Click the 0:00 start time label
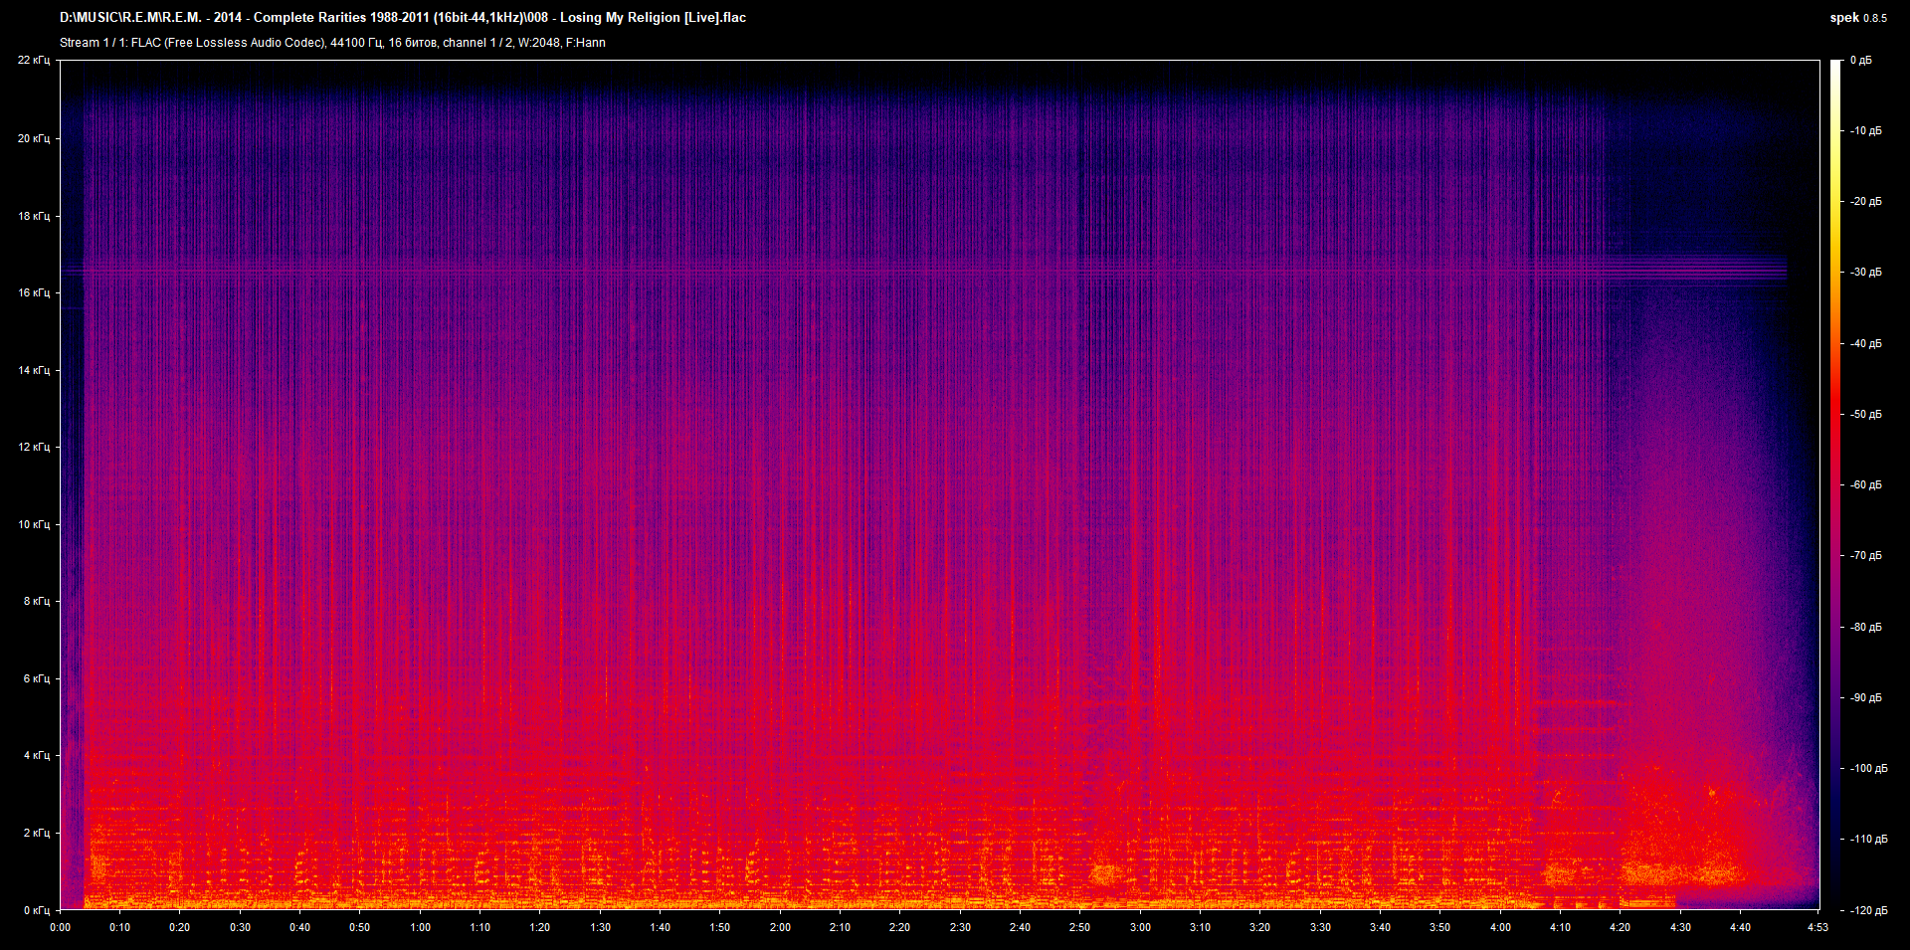The height and width of the screenshot is (950, 1910). pos(60,927)
